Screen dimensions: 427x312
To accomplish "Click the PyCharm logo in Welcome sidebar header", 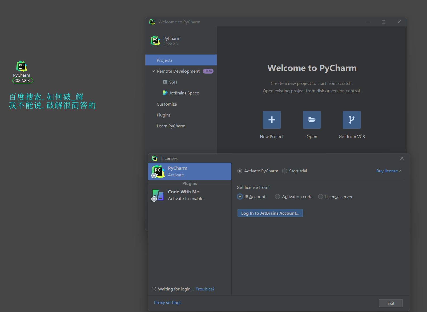I will tap(155, 41).
